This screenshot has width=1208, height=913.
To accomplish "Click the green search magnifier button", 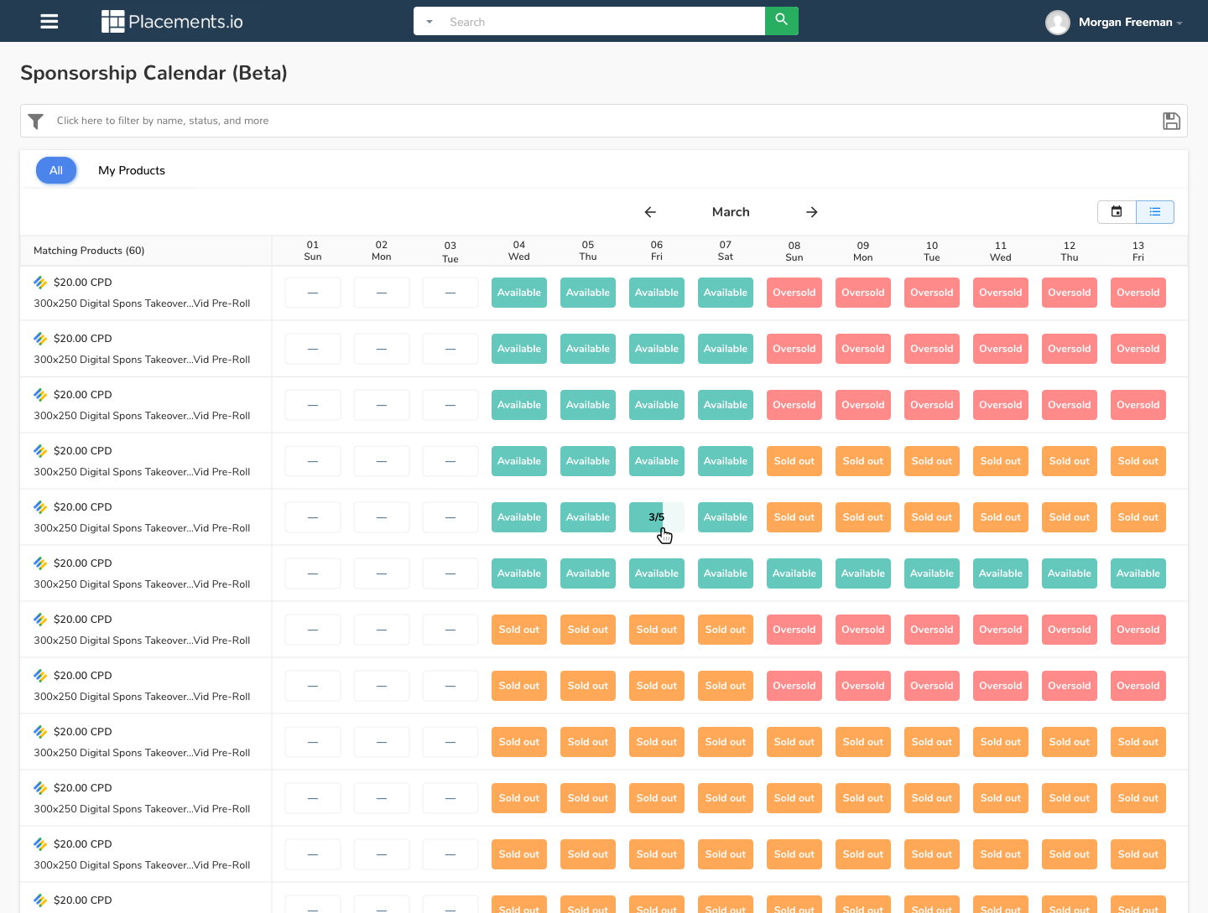I will tap(781, 20).
